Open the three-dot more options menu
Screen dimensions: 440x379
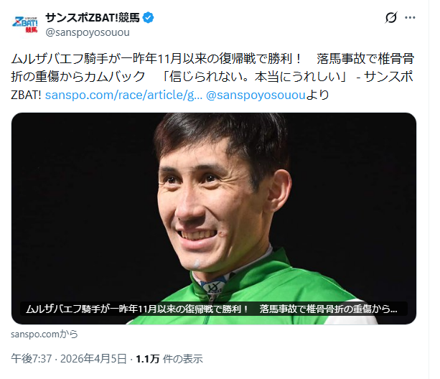410,18
